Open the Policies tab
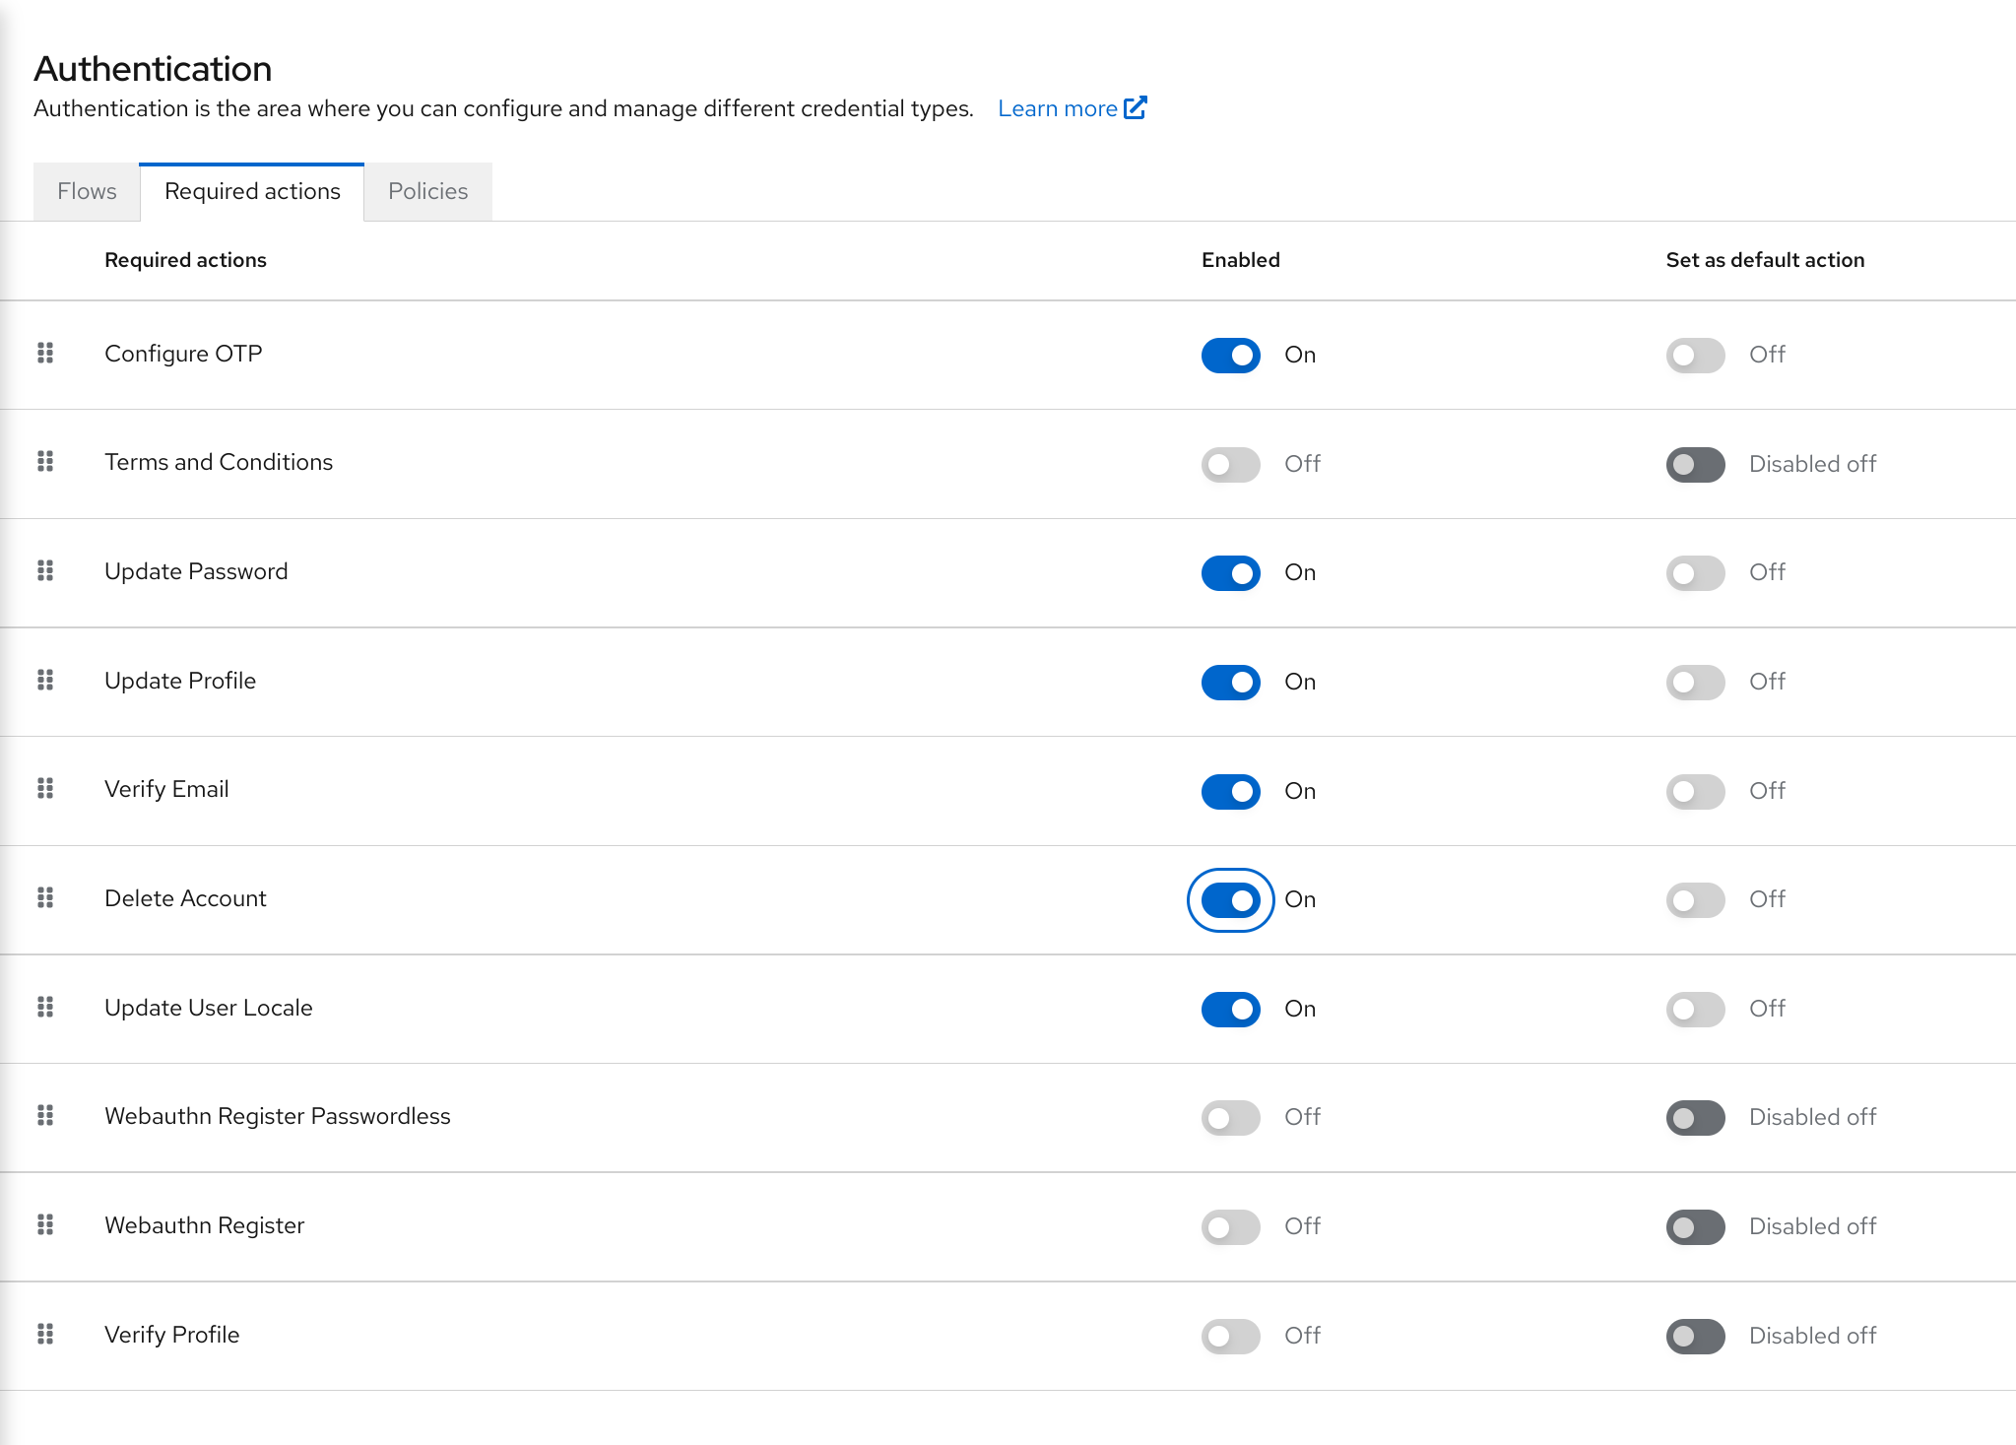The height and width of the screenshot is (1445, 2016). (x=427, y=191)
